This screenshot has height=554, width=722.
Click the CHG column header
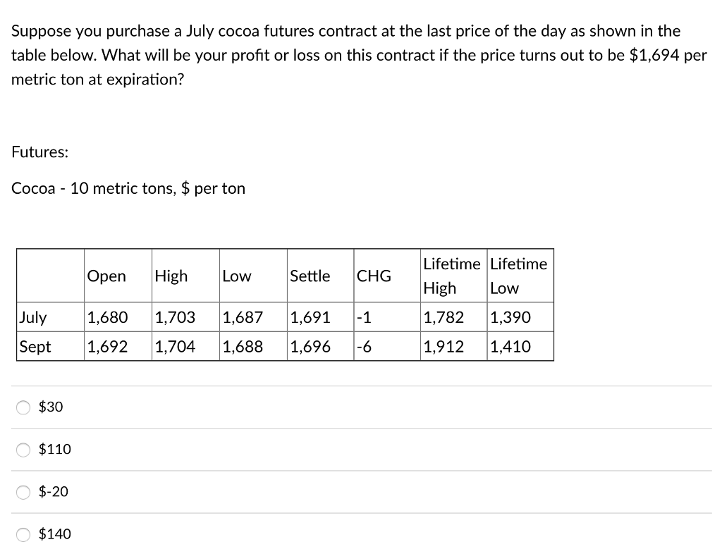pyautogui.click(x=372, y=276)
